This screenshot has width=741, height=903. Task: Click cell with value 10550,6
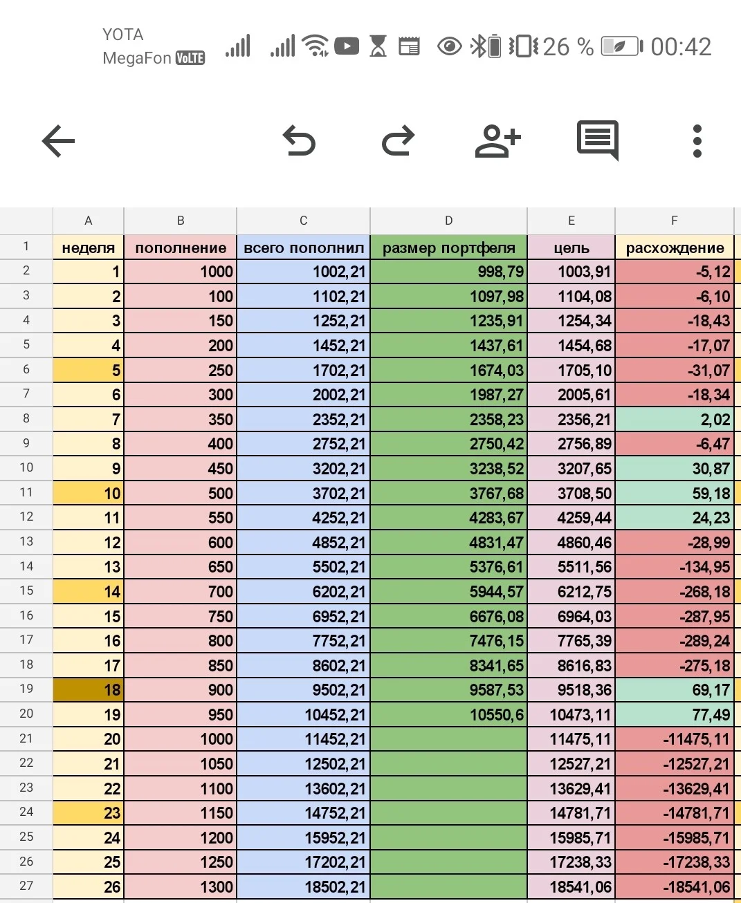click(x=448, y=714)
